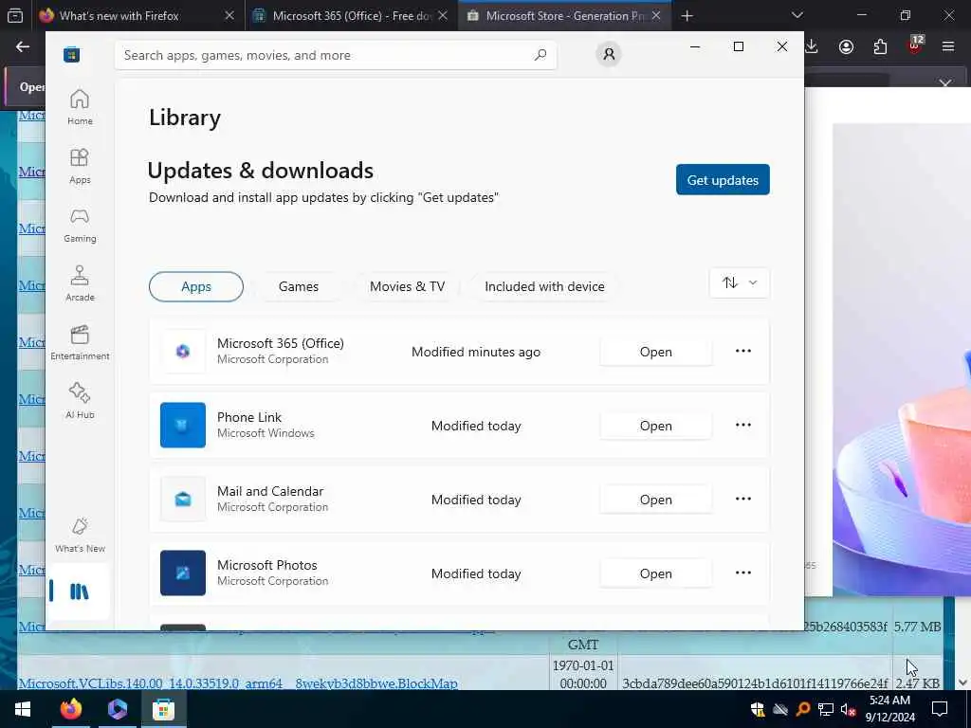Open notification center in taskbar
The image size is (971, 728).
pyautogui.click(x=940, y=709)
